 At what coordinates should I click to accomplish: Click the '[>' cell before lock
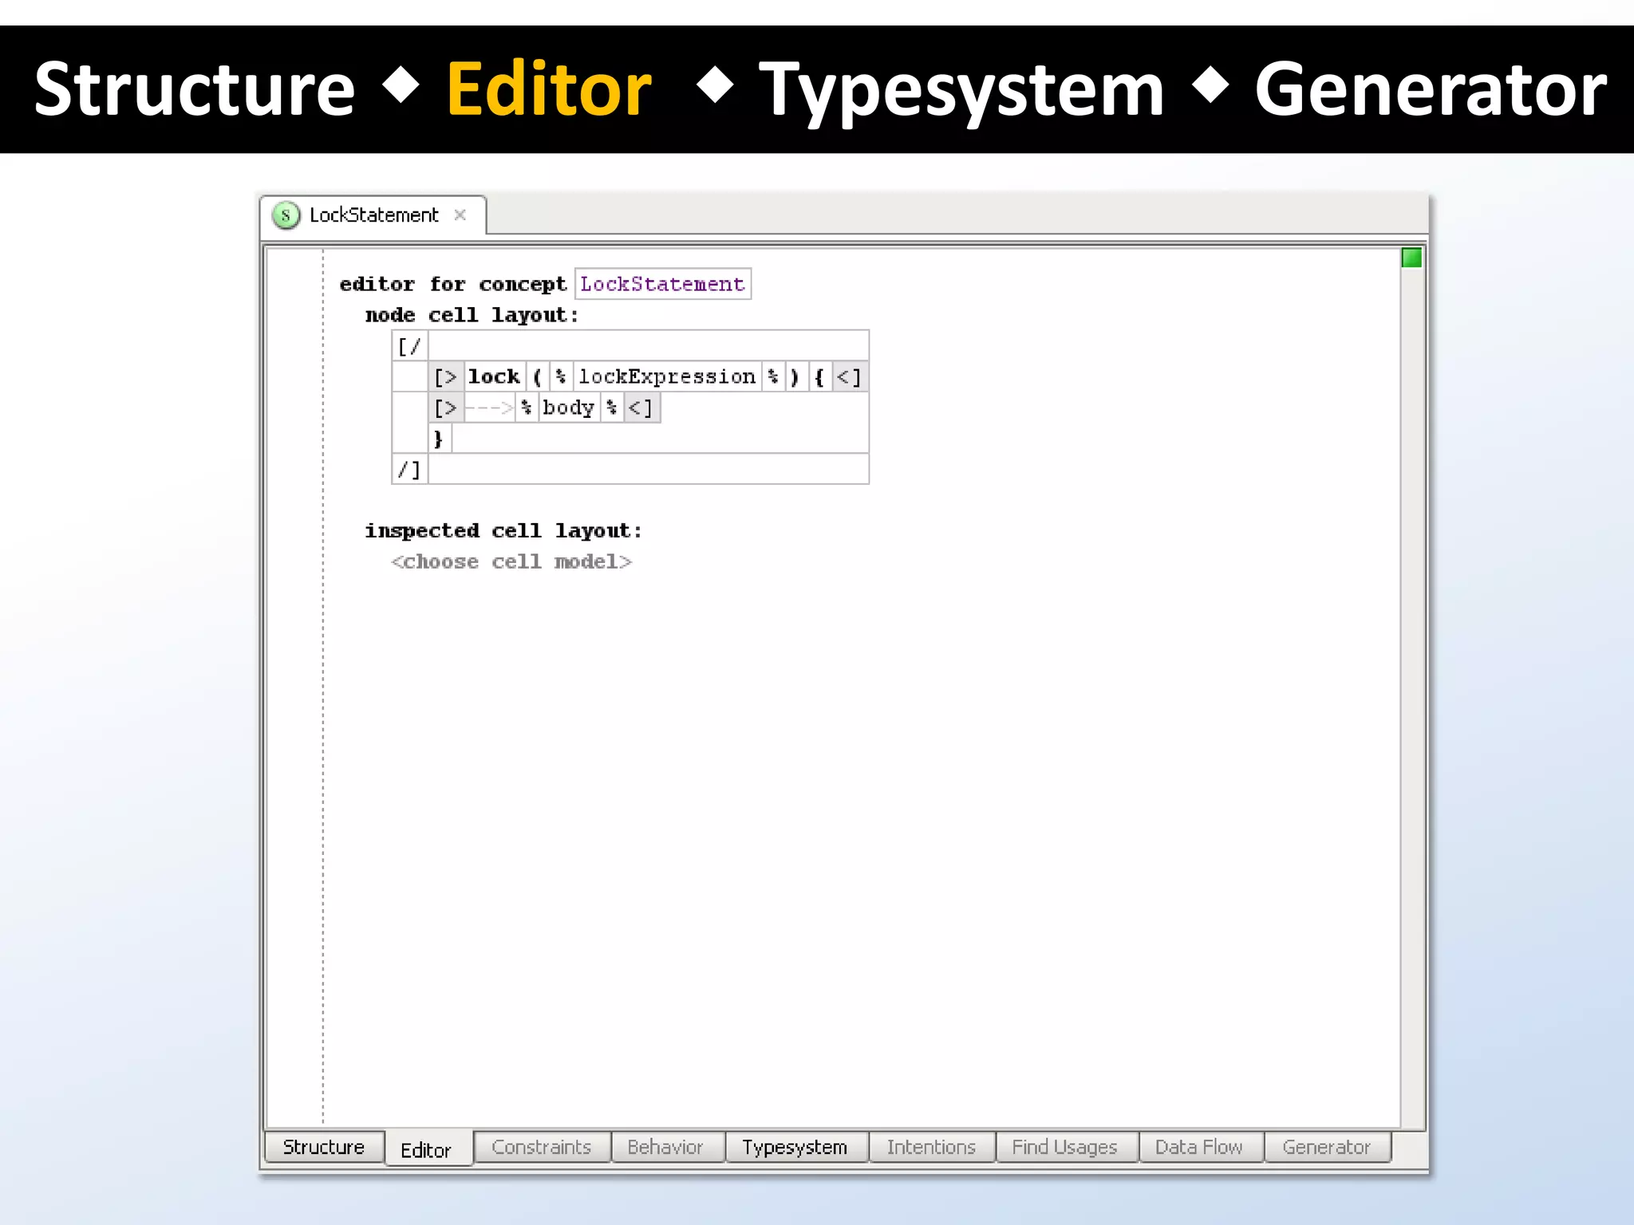click(x=446, y=376)
